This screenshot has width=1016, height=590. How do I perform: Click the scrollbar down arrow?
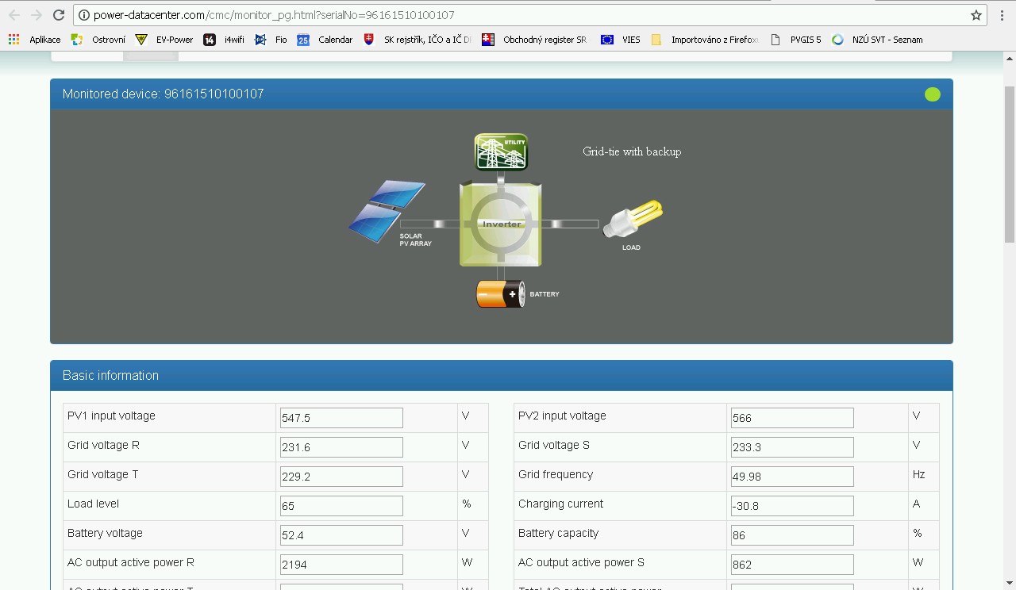coord(1009,583)
